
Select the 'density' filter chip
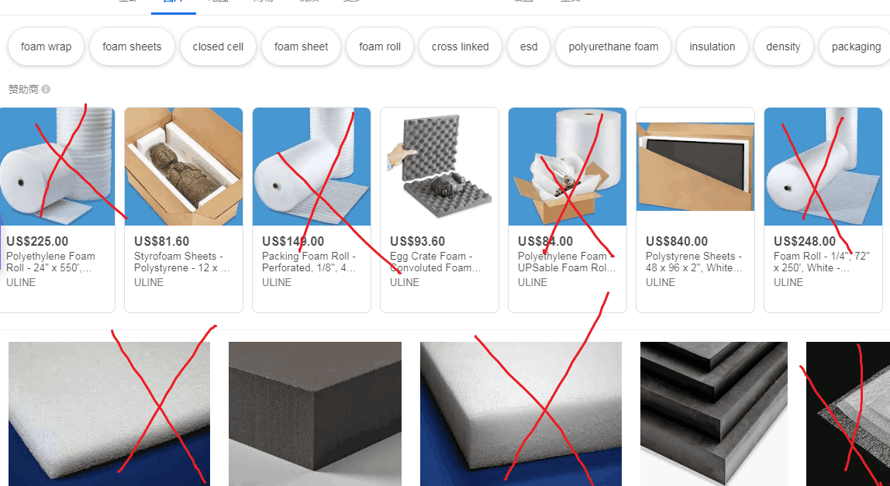(783, 47)
